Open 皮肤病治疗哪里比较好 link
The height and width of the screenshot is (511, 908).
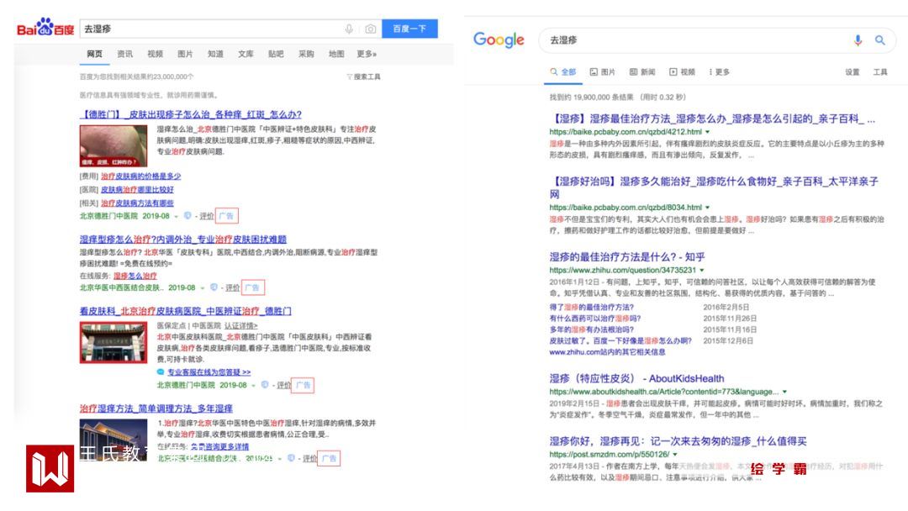[137, 189]
